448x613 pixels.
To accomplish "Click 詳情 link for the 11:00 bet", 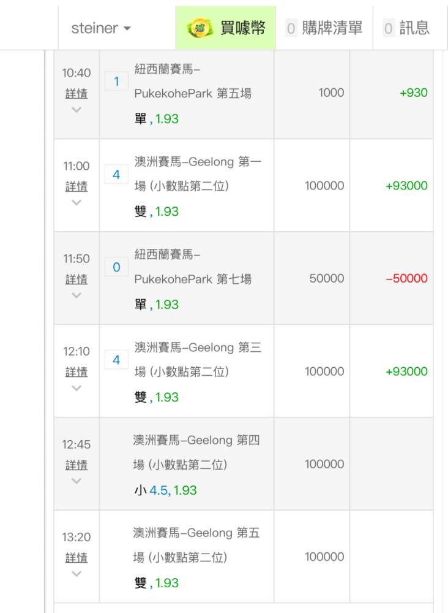I will (x=76, y=185).
